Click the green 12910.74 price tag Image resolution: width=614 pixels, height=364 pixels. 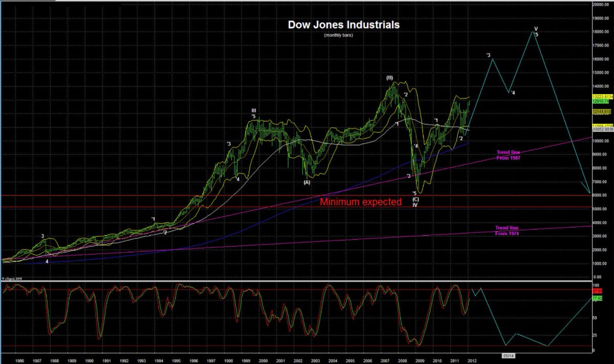tap(602, 101)
